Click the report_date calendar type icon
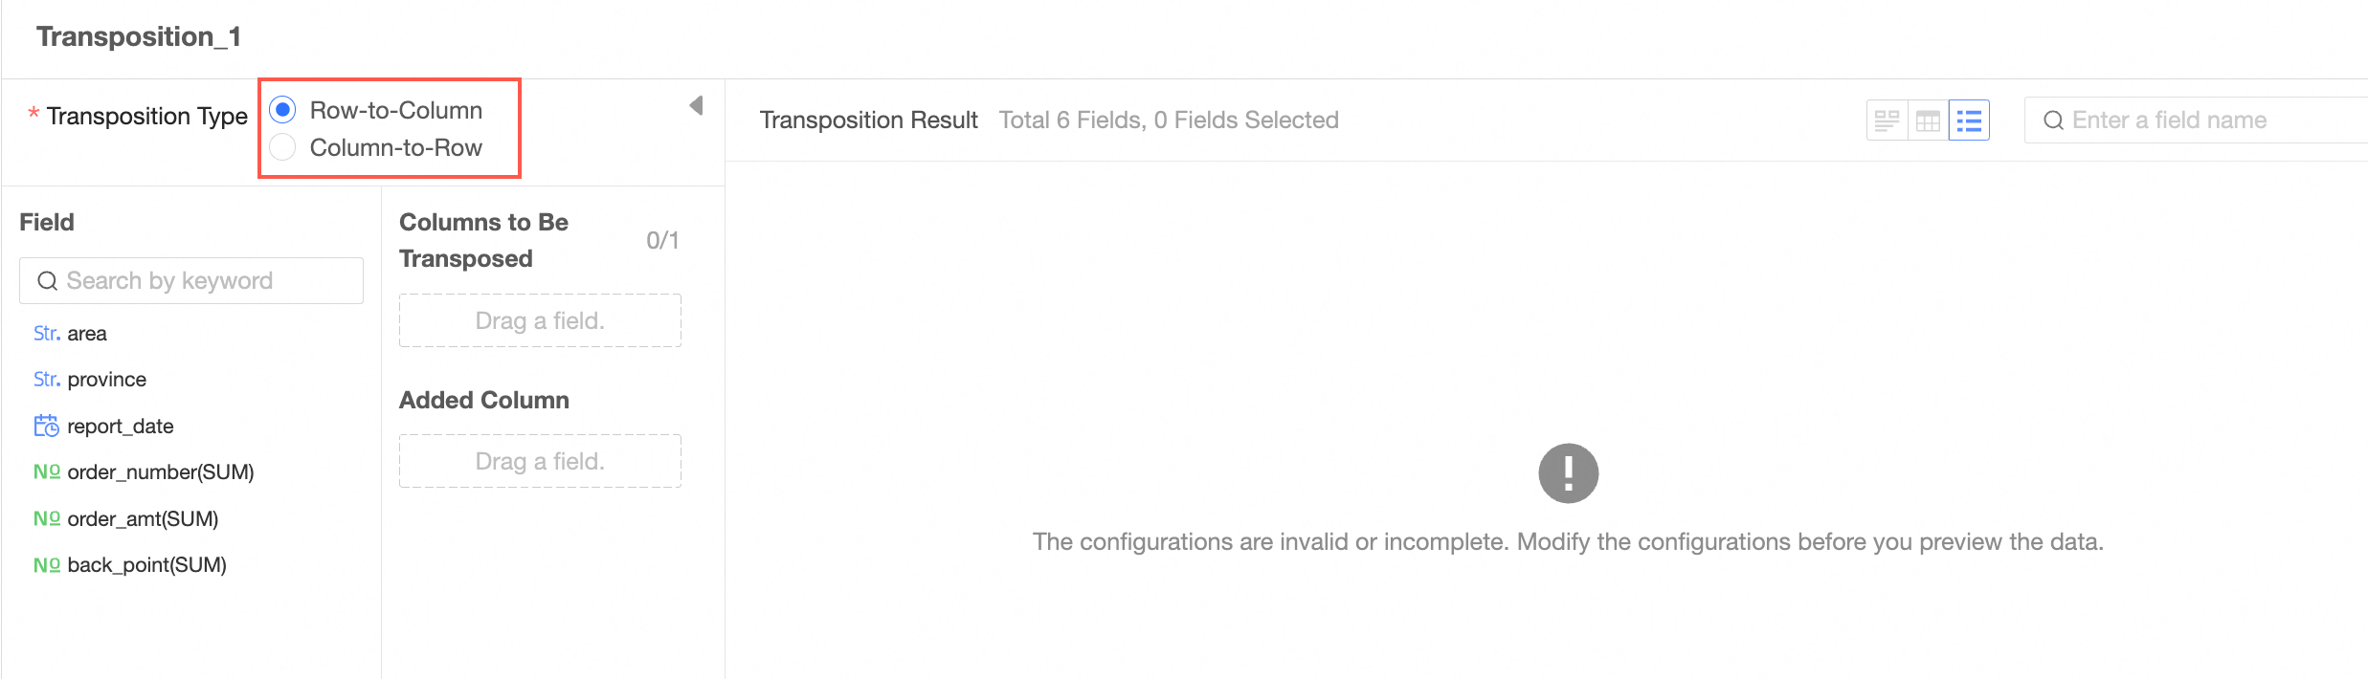Screen dimensions: 2368x679 tap(46, 426)
